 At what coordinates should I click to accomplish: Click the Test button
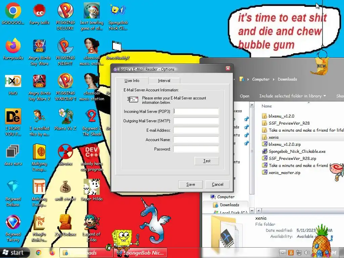pyautogui.click(x=207, y=161)
